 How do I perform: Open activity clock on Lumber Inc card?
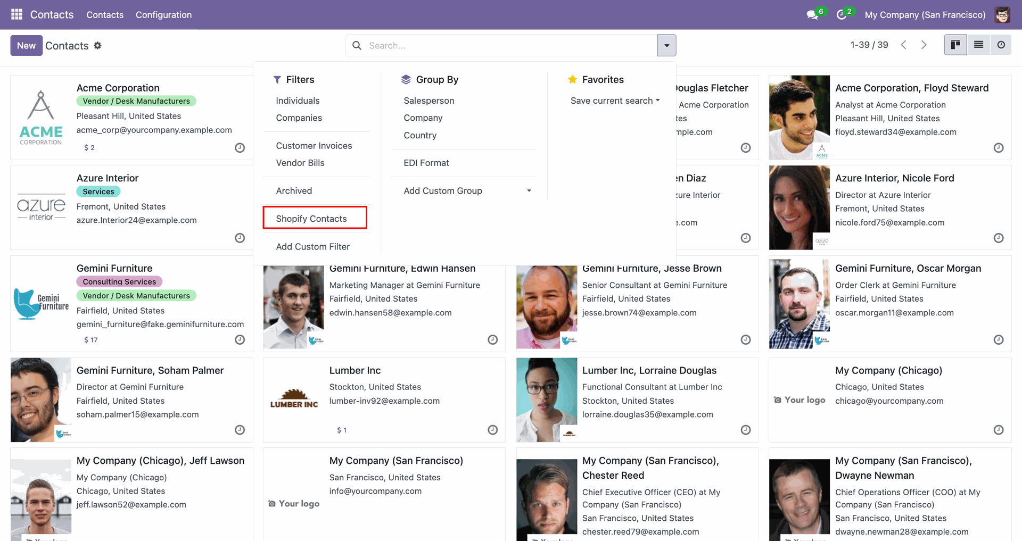(x=493, y=430)
